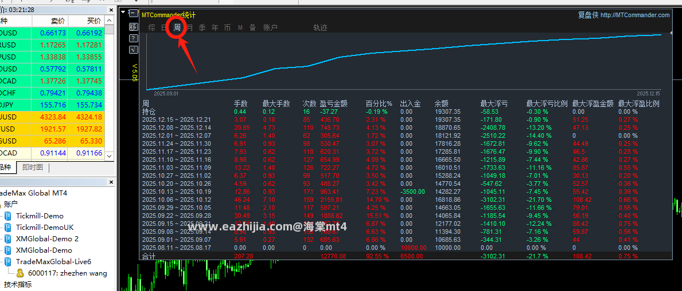
Task: Switch to the 季 quarterly tab
Action: point(202,28)
